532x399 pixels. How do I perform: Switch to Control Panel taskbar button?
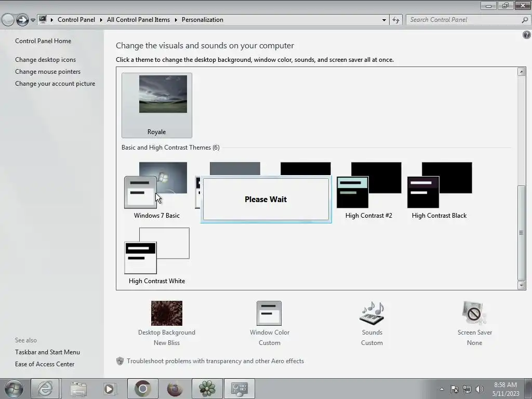(x=240, y=389)
